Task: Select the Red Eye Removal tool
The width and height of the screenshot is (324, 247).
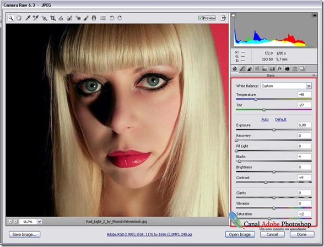Action: (x=78, y=18)
